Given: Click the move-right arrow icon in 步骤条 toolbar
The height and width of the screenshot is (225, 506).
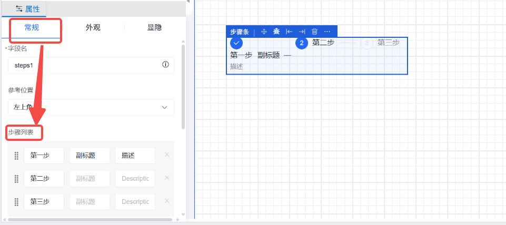Looking at the screenshot, I should point(302,32).
